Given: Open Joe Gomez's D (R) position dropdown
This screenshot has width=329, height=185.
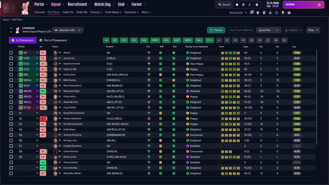Looking at the screenshot, I should click(x=28, y=58).
